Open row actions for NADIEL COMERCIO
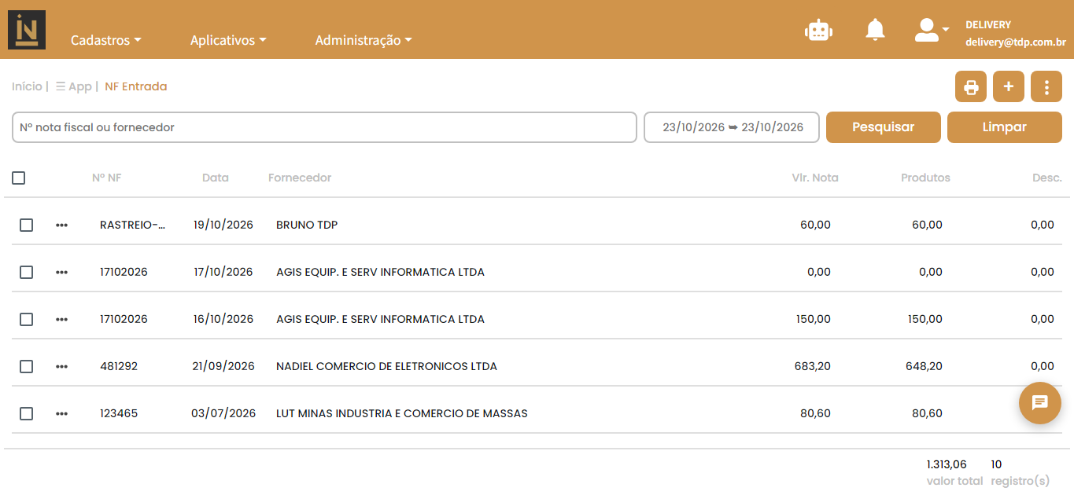The image size is (1074, 495). coord(61,367)
